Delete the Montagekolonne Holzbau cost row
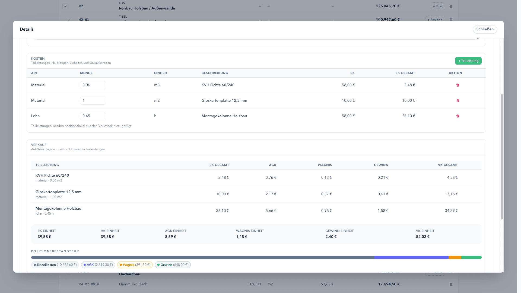This screenshot has width=521, height=293. coord(458,116)
